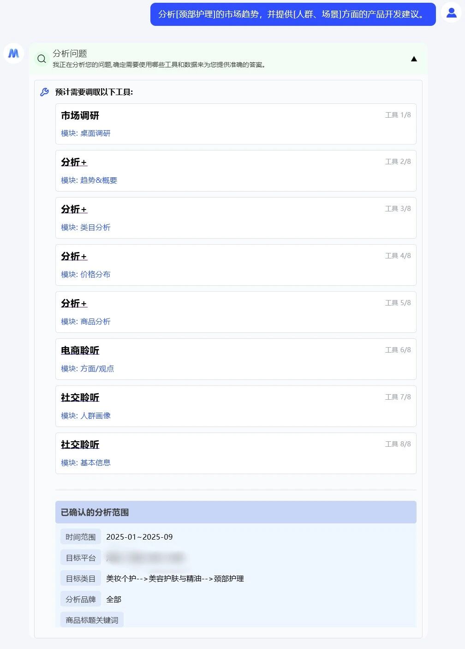Click the wrench icon beside 预计需要调取以下工具
This screenshot has width=465, height=649.
(x=44, y=92)
